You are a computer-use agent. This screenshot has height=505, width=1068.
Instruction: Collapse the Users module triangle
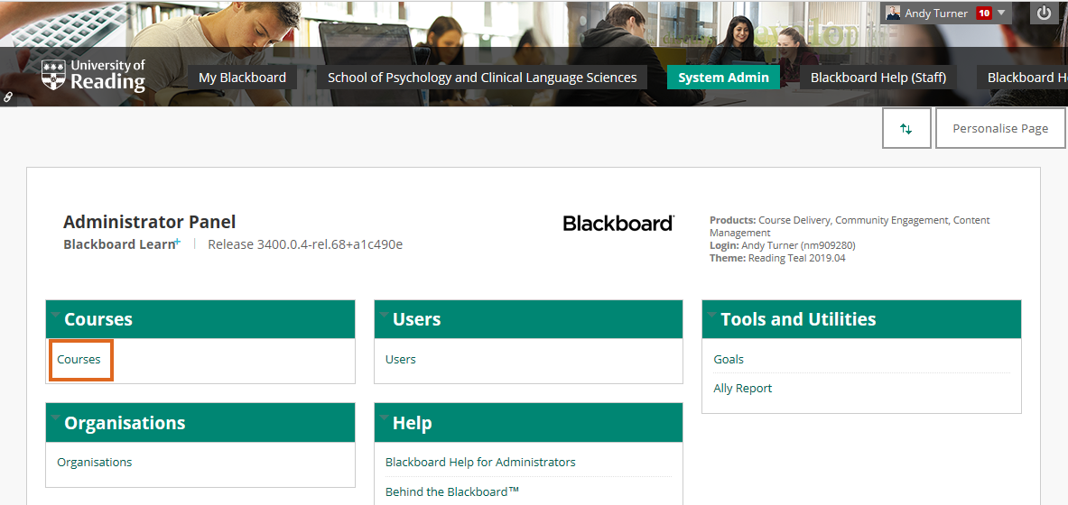coord(385,316)
